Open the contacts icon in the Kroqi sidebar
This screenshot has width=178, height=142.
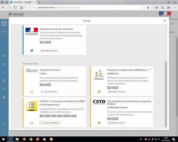tap(4, 81)
